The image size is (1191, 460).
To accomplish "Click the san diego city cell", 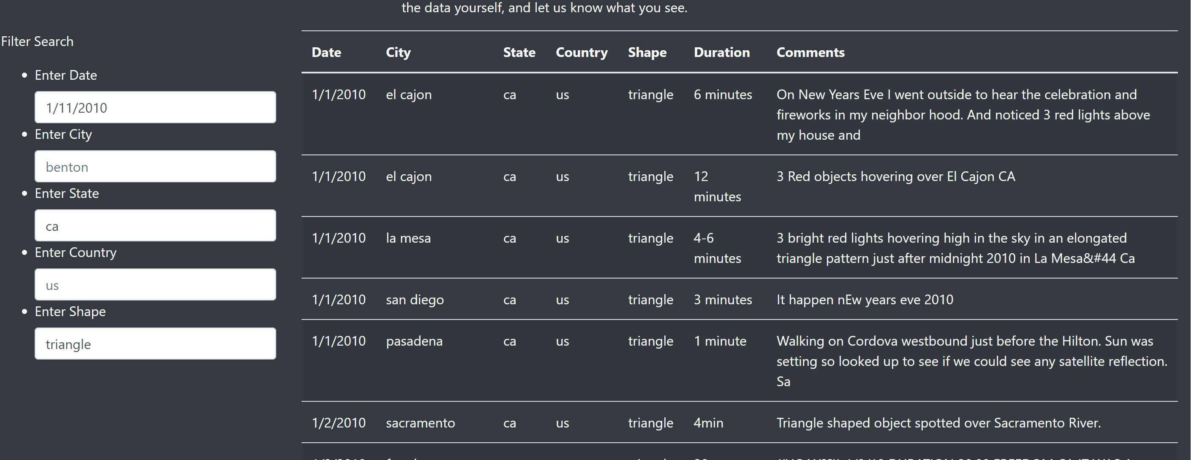I will [x=415, y=299].
